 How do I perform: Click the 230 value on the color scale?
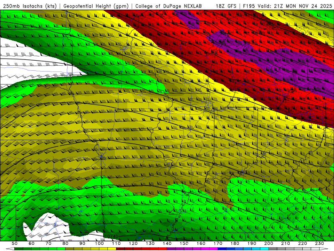pyautogui.click(x=319, y=243)
